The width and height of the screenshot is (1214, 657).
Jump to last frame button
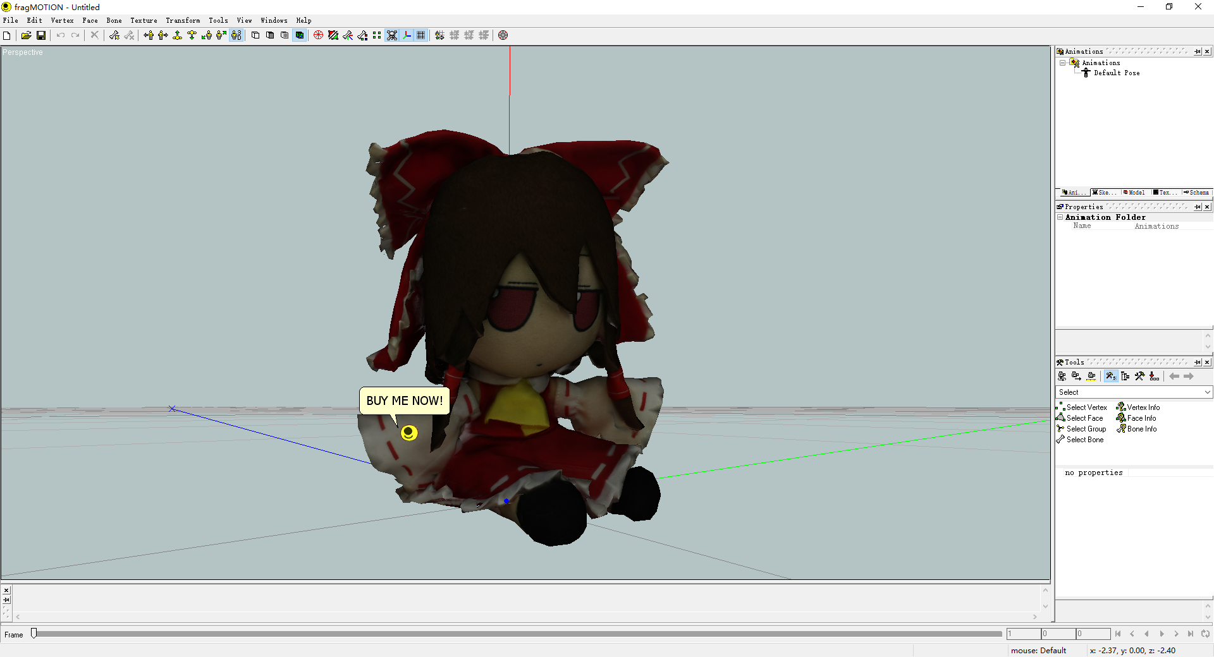point(1191,634)
